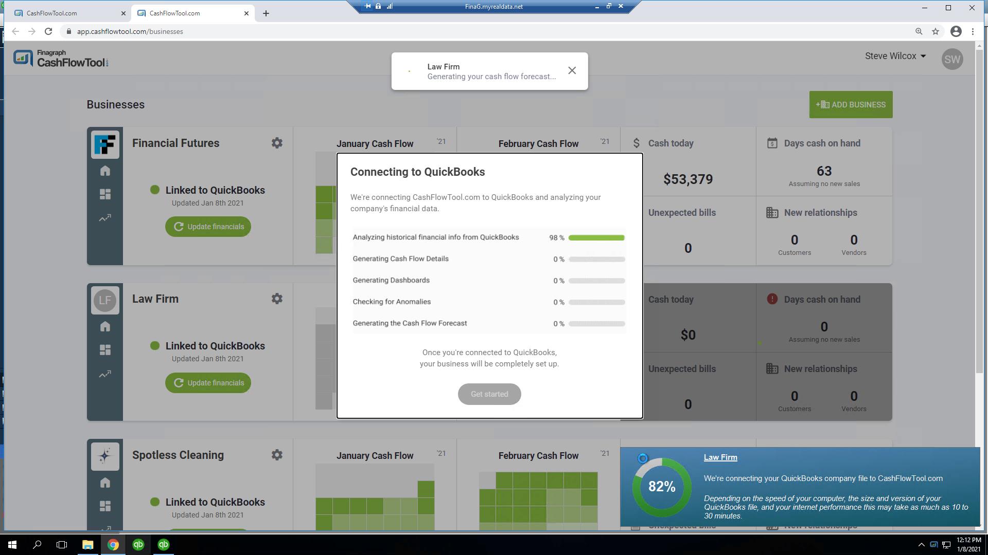The height and width of the screenshot is (555, 988).
Task: Open second QuickBooks taskbar icon
Action: pyautogui.click(x=163, y=545)
